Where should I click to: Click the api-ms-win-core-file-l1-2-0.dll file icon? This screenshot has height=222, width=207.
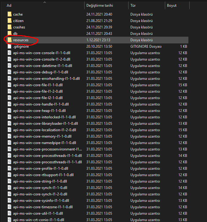9,91
